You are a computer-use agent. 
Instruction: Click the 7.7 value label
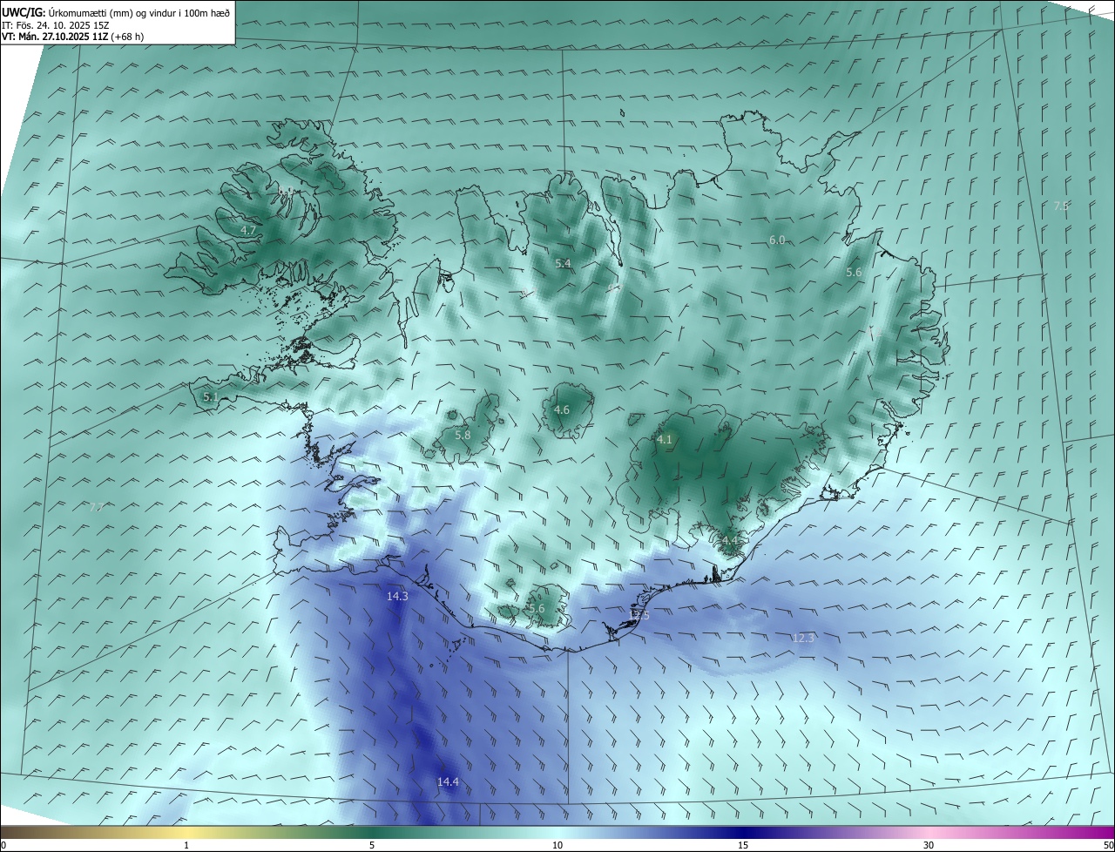click(x=97, y=507)
